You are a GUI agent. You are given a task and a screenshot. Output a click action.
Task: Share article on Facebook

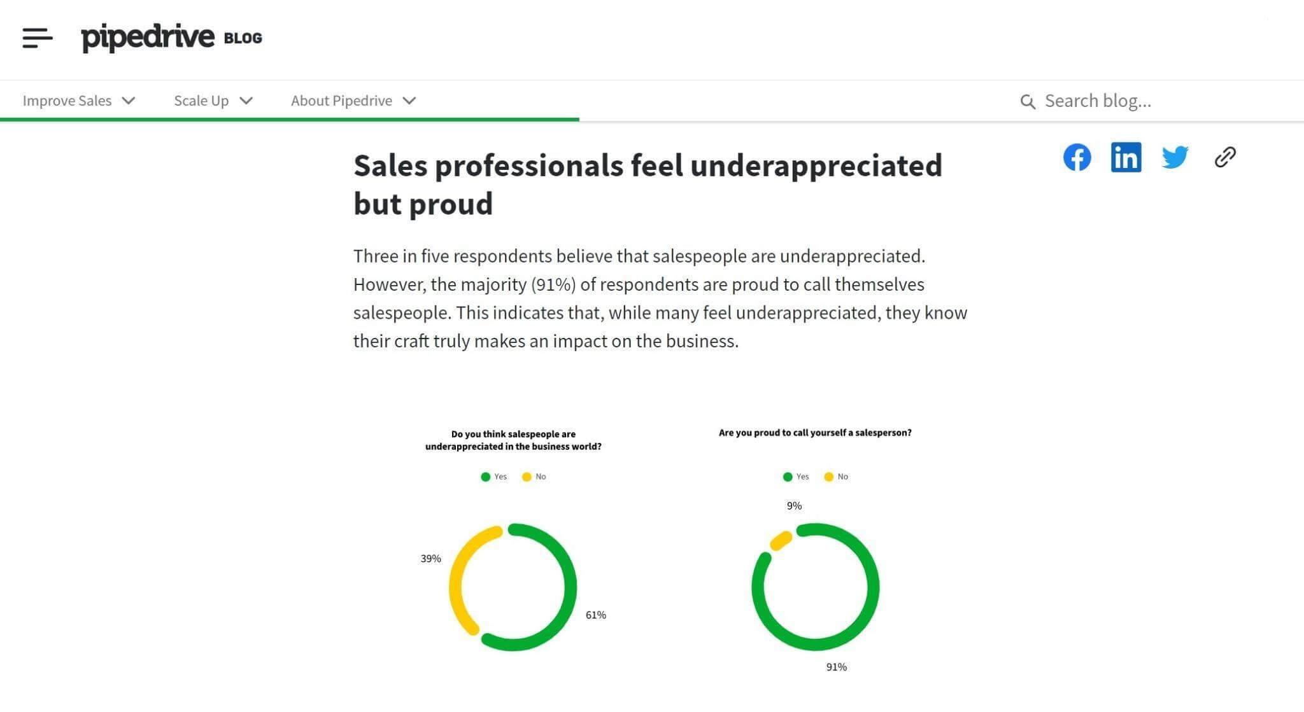[1077, 157]
